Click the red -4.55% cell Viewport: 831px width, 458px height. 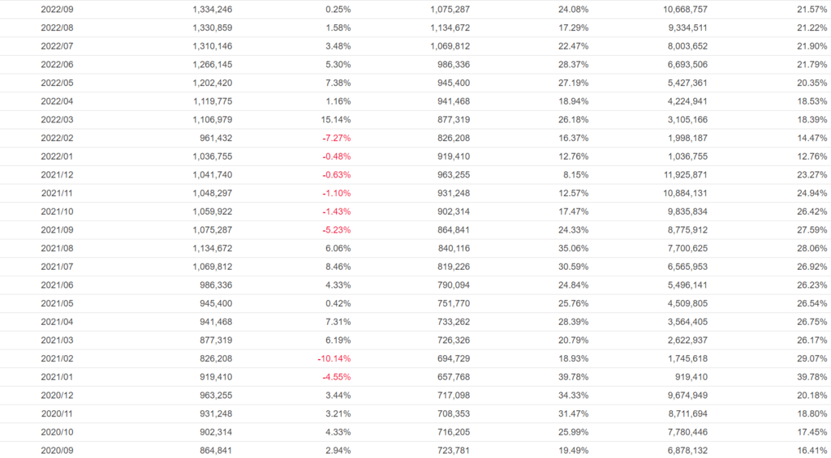[x=334, y=377]
